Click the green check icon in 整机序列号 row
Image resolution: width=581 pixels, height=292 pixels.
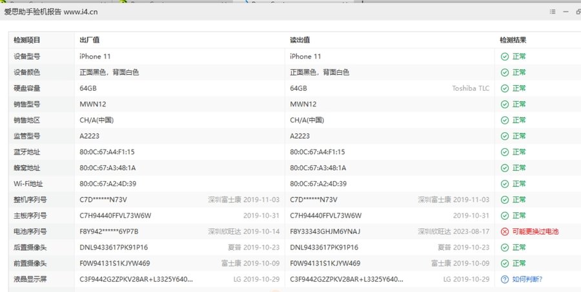(505, 200)
